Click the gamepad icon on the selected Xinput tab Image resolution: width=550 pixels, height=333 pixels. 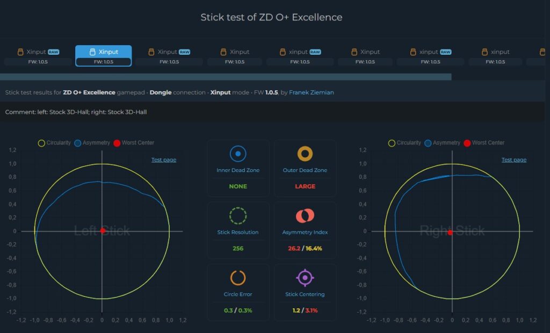(x=92, y=52)
